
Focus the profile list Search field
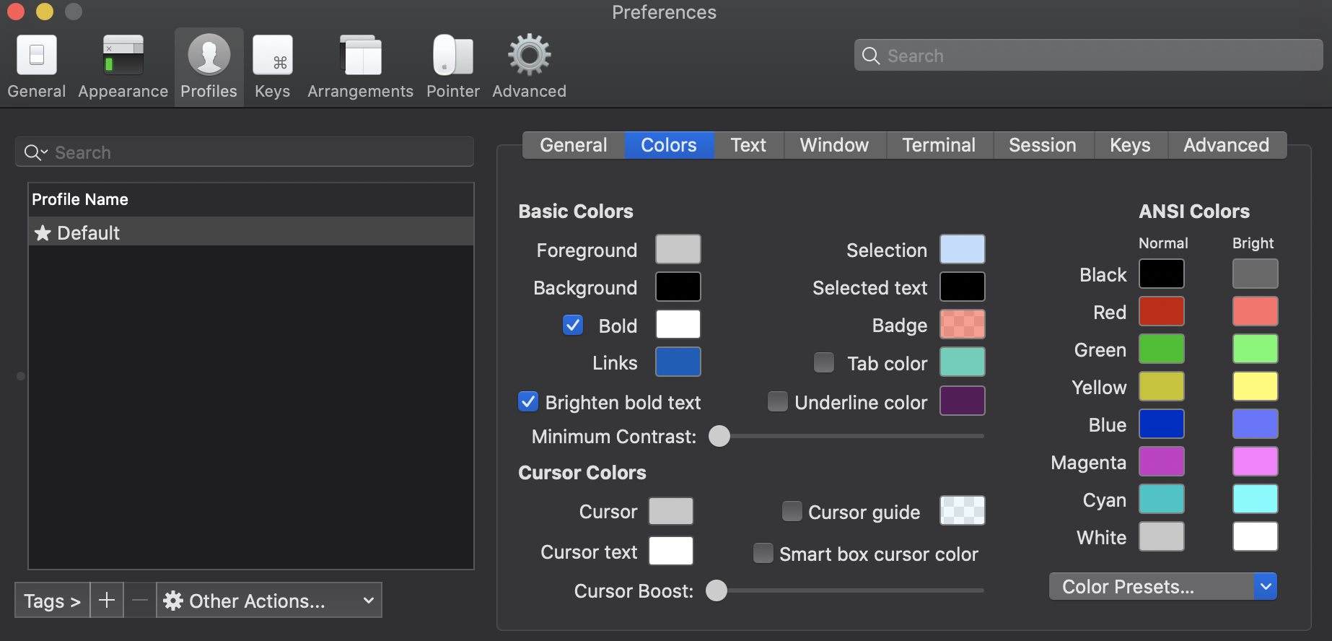(245, 152)
